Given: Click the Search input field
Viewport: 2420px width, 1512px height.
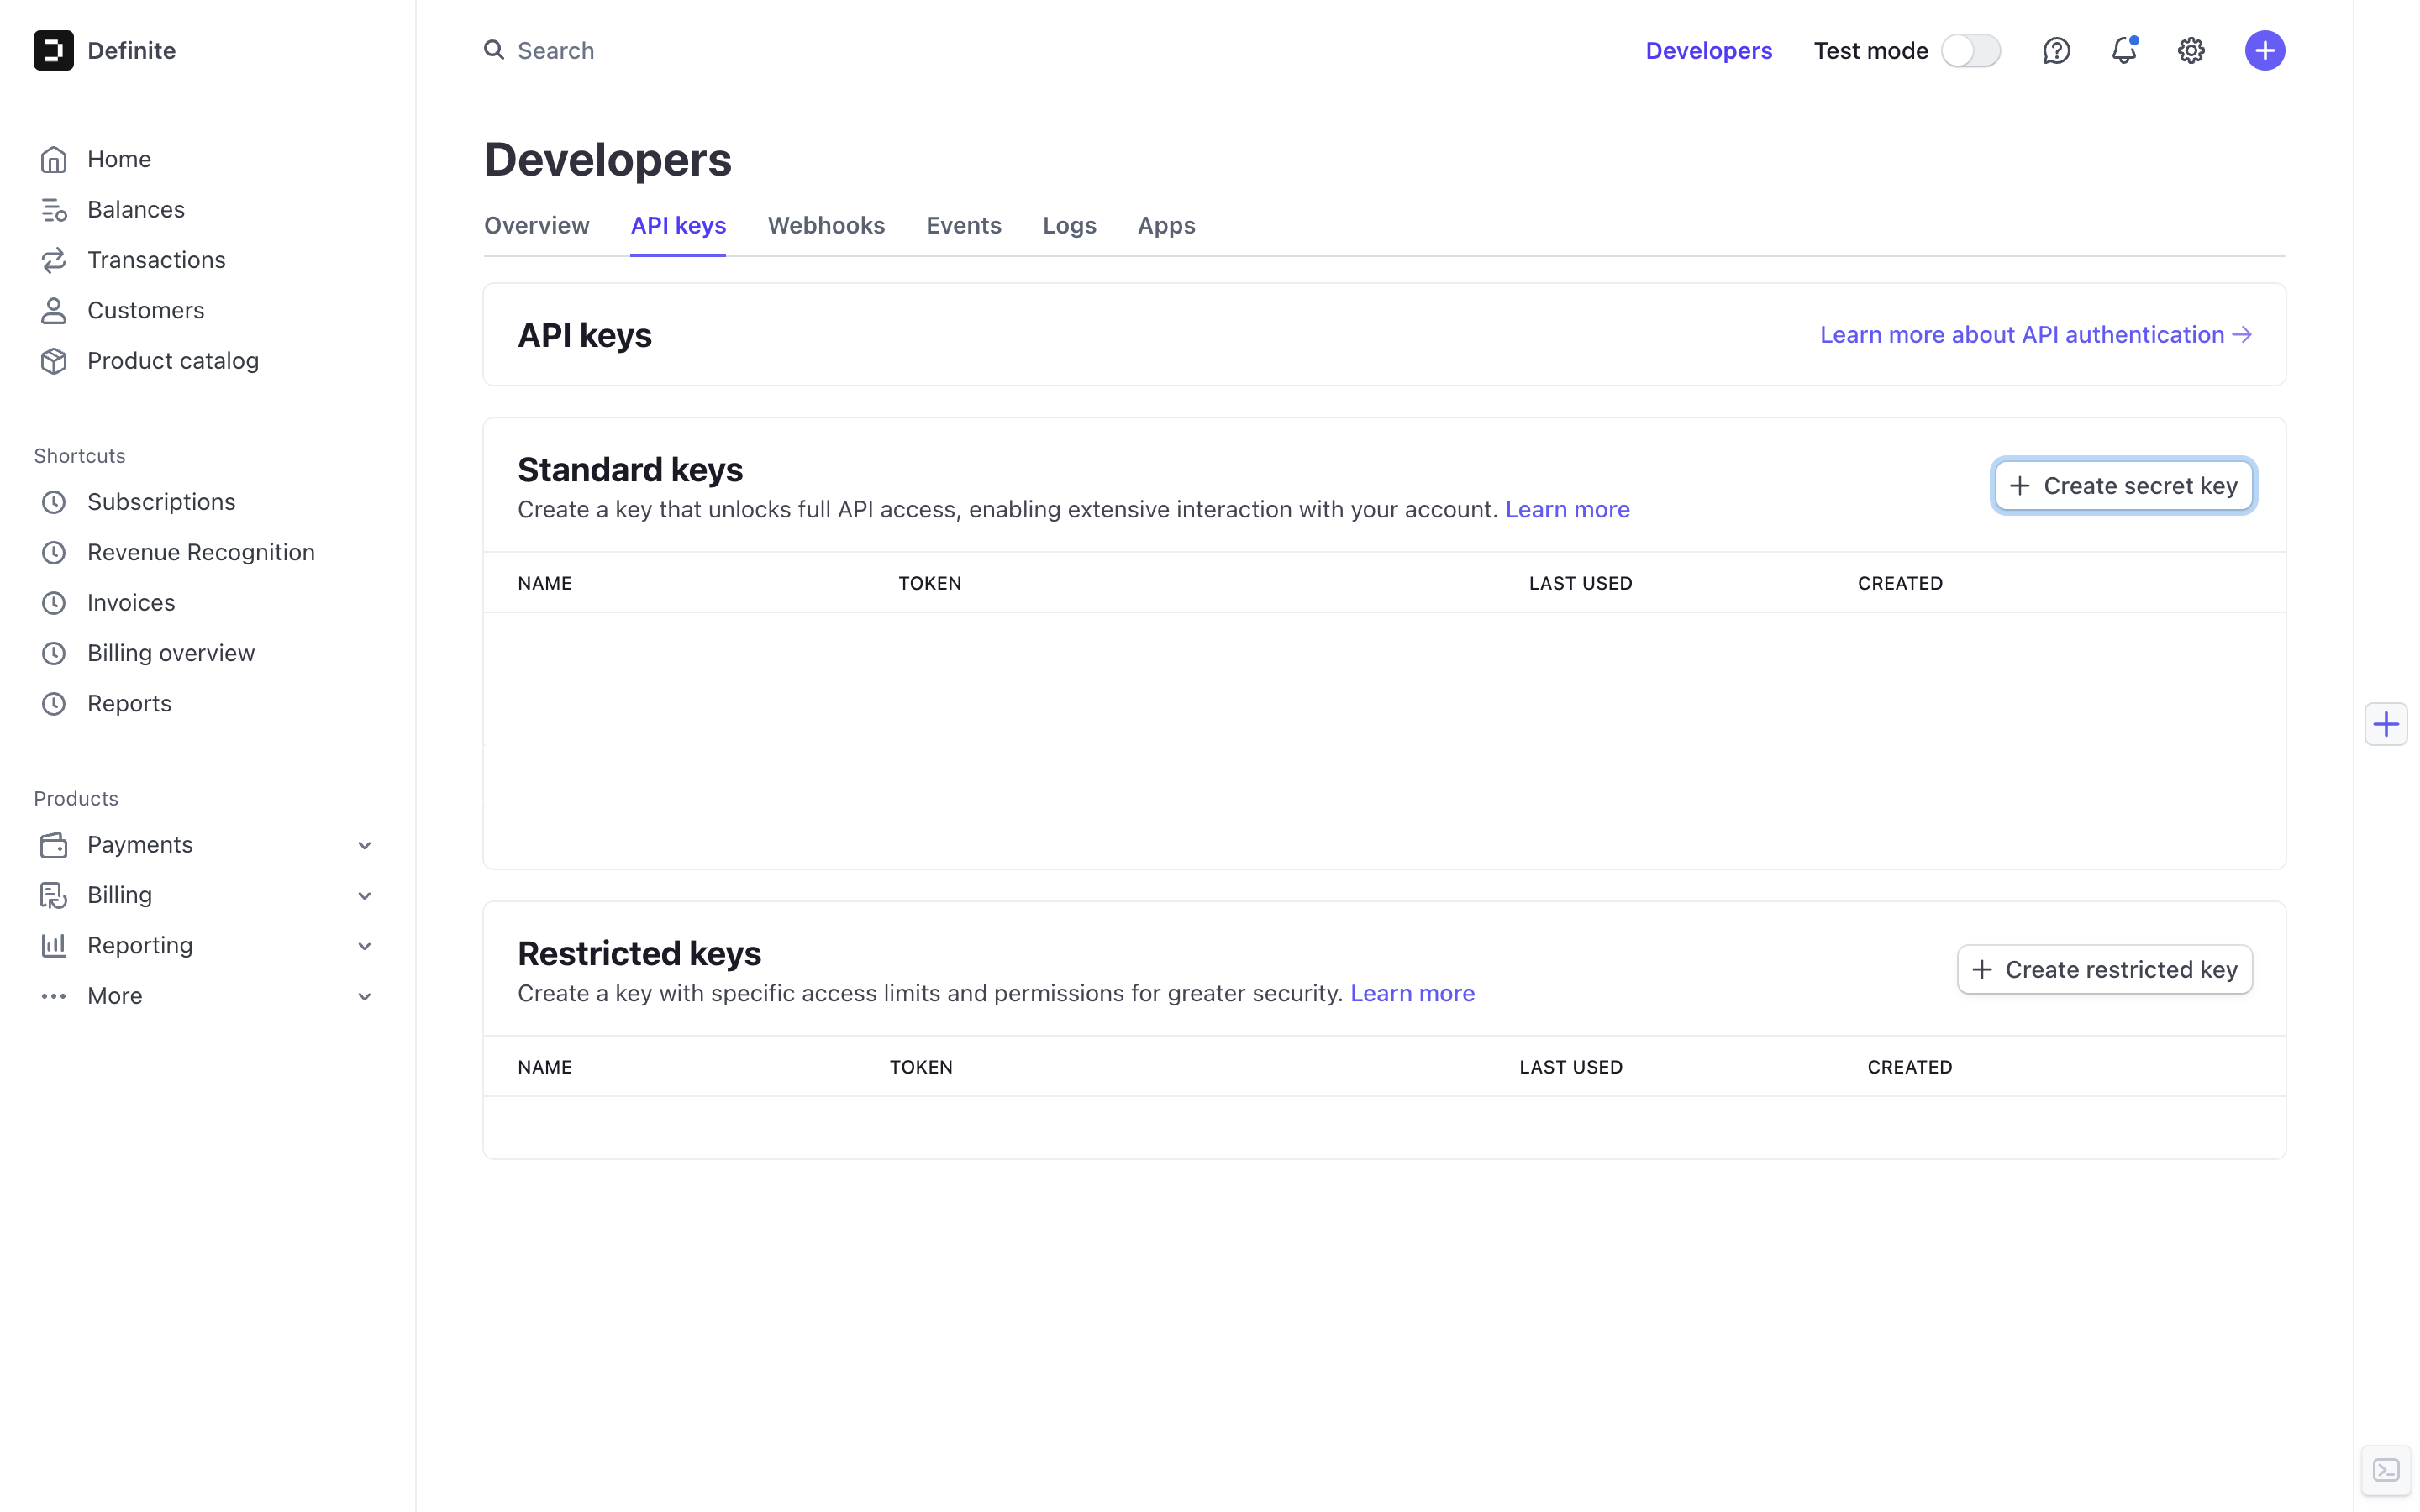Looking at the screenshot, I should [556, 50].
